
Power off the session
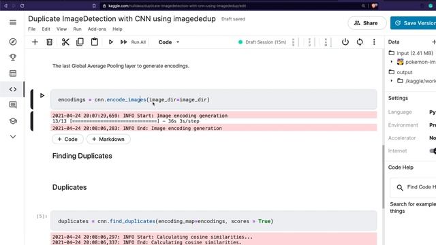pos(345,42)
